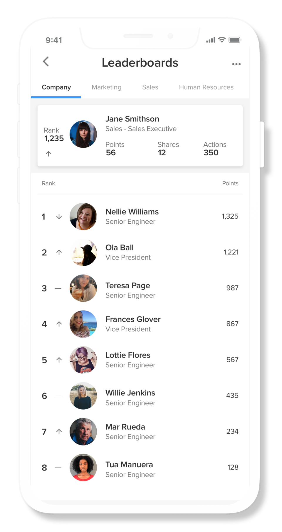Click the up arrow next to Ola Ball
Viewport: 282px width, 532px height.
[59, 252]
